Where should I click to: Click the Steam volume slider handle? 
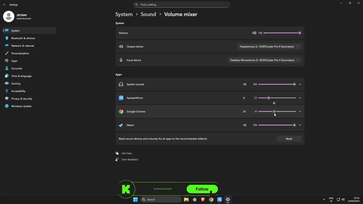pos(294,125)
